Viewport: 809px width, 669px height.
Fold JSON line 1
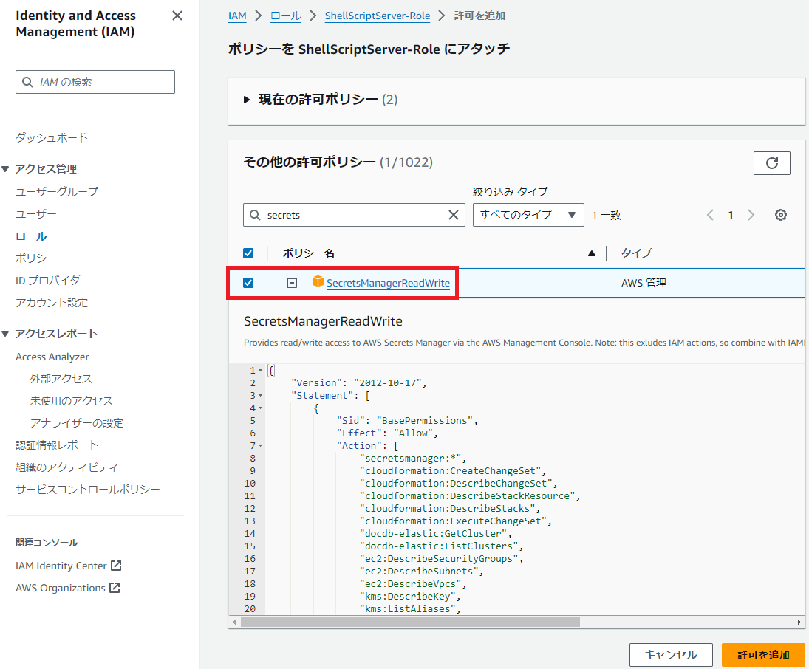[x=260, y=371]
